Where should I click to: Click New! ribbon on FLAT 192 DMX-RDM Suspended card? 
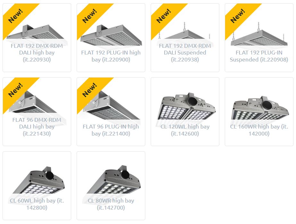(164, 16)
